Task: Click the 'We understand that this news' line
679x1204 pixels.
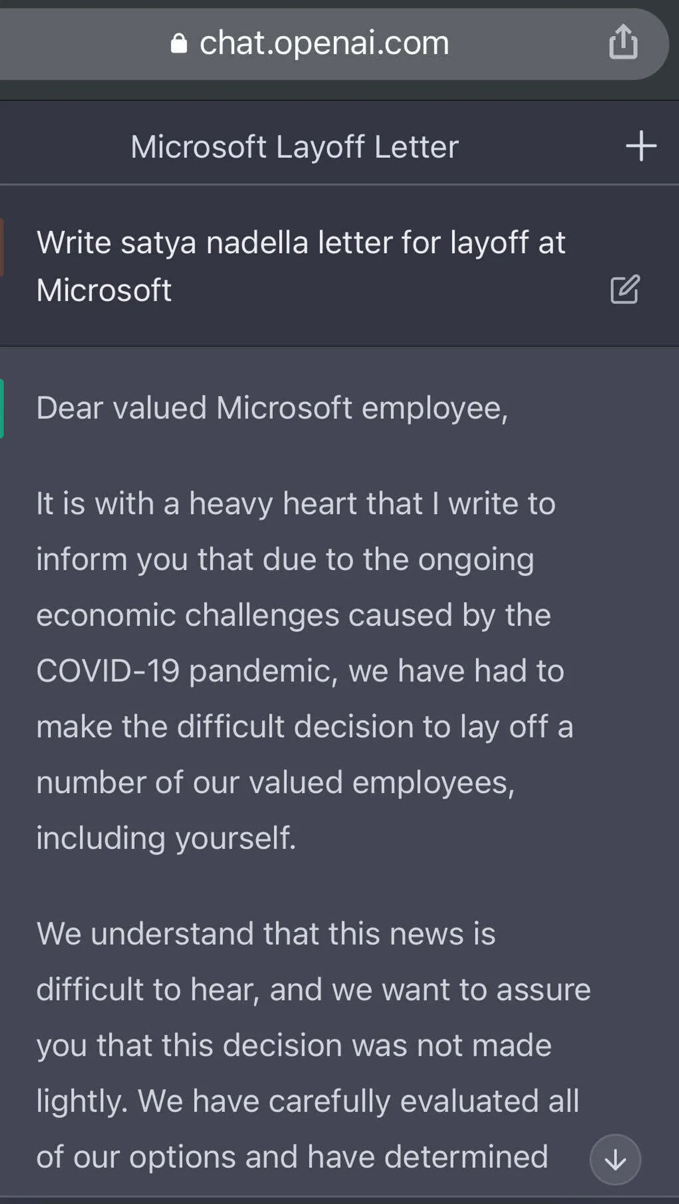Action: click(265, 933)
